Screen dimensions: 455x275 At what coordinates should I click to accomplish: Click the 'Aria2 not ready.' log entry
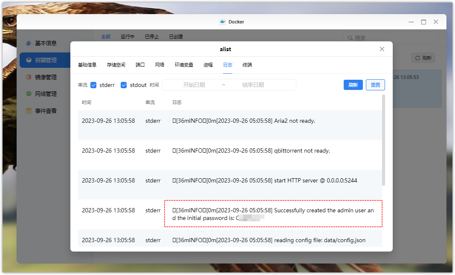(x=230, y=125)
